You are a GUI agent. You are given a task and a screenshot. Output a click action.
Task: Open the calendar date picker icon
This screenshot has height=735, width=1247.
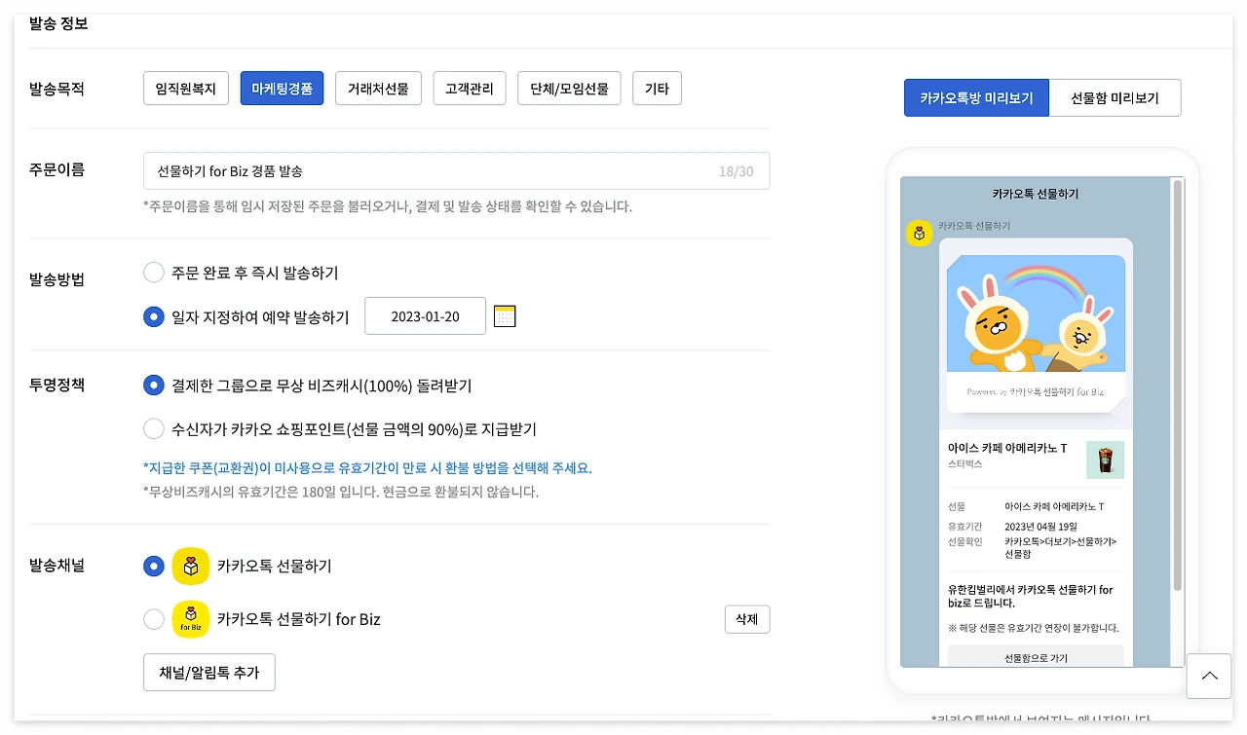pos(505,316)
